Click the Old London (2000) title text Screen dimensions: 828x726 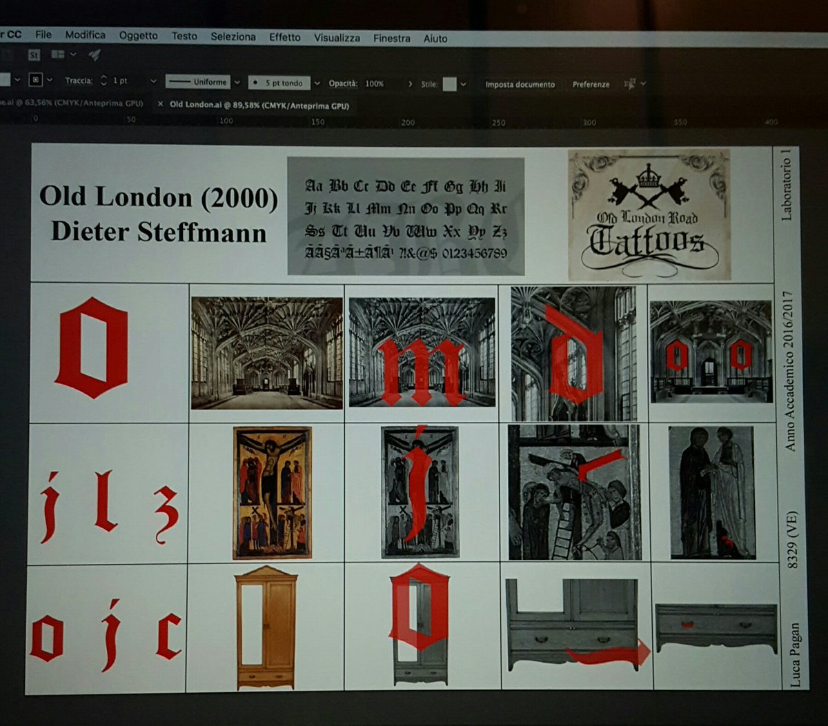pos(159,196)
